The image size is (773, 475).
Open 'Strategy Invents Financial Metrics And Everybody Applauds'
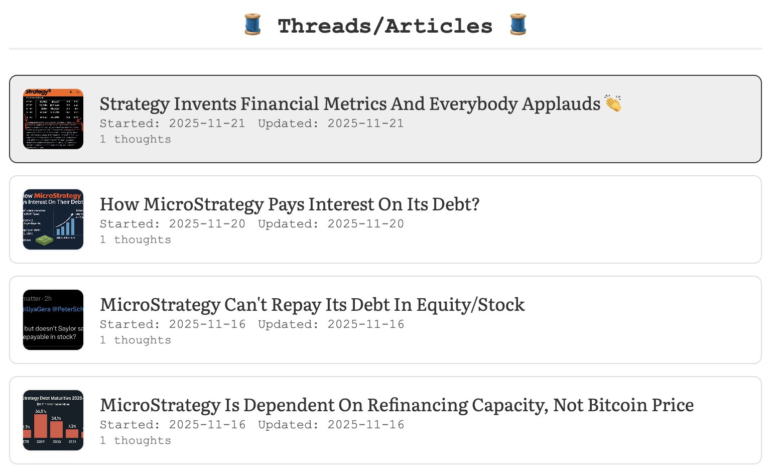350,104
